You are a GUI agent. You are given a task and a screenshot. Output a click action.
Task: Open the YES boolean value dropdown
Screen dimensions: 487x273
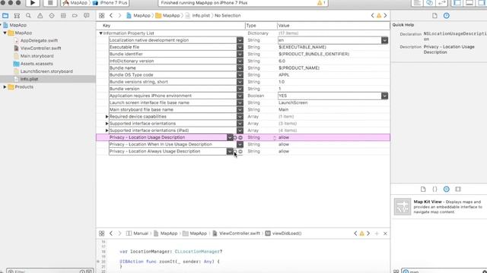384,96
